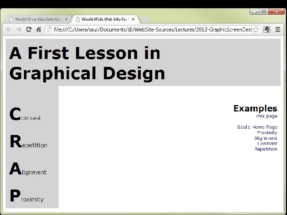Close the active World Wide Web Info tab
287x215 pixels.
click(133, 19)
